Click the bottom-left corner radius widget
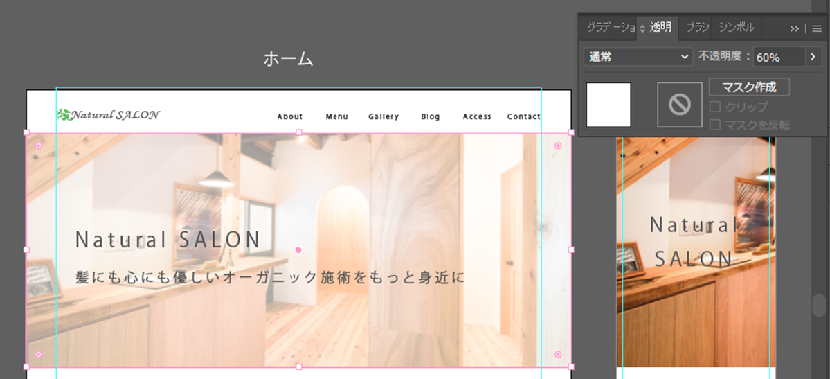Screen dimensions: 830x379 point(38,354)
